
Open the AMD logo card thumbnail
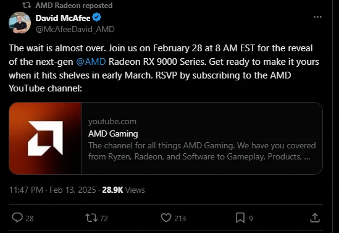45,138
